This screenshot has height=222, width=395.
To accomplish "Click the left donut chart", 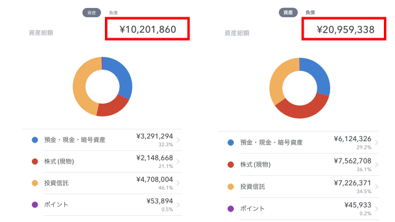I will pyautogui.click(x=102, y=86).
